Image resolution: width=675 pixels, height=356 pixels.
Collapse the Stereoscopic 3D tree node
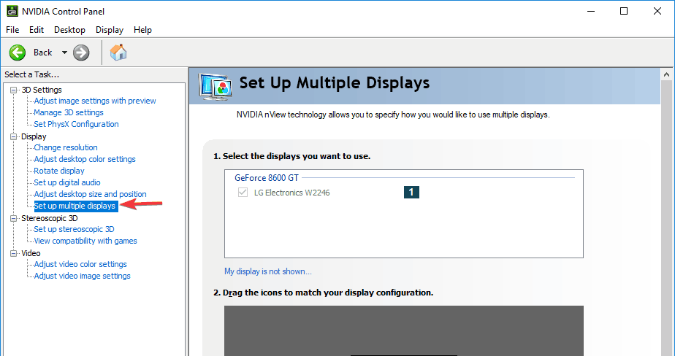(13, 218)
